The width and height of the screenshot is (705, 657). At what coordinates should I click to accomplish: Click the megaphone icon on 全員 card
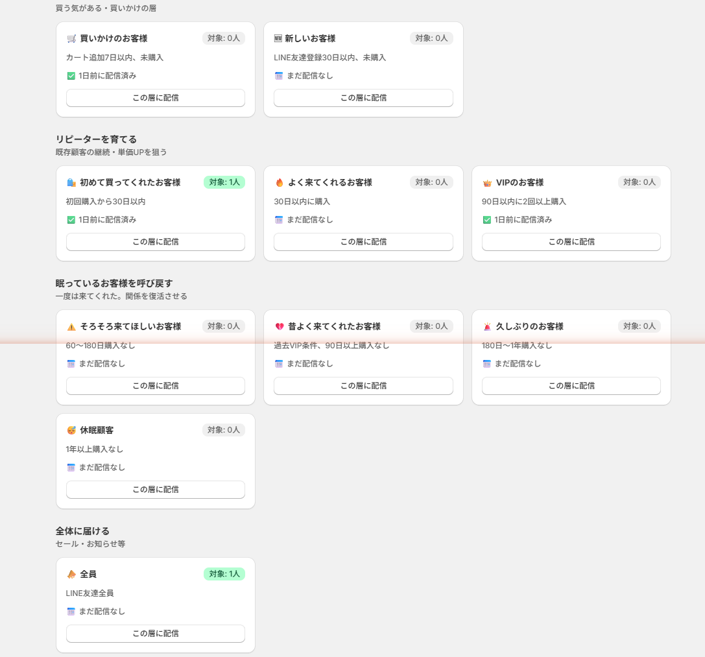pos(71,575)
